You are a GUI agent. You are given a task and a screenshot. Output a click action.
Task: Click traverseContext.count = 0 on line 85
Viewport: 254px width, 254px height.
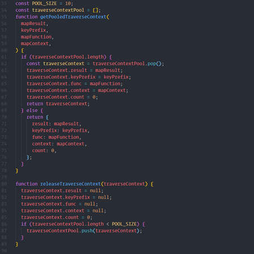tap(57, 217)
